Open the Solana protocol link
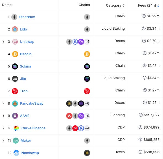Image resolution: width=163 pixels, height=159 pixels. point(25,66)
